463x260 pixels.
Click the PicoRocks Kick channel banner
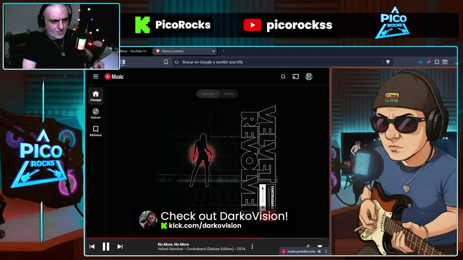click(173, 25)
